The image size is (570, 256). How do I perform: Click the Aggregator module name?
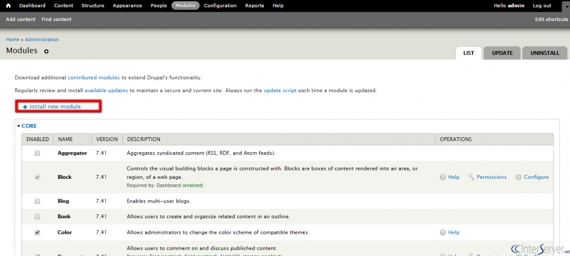pyautogui.click(x=72, y=153)
